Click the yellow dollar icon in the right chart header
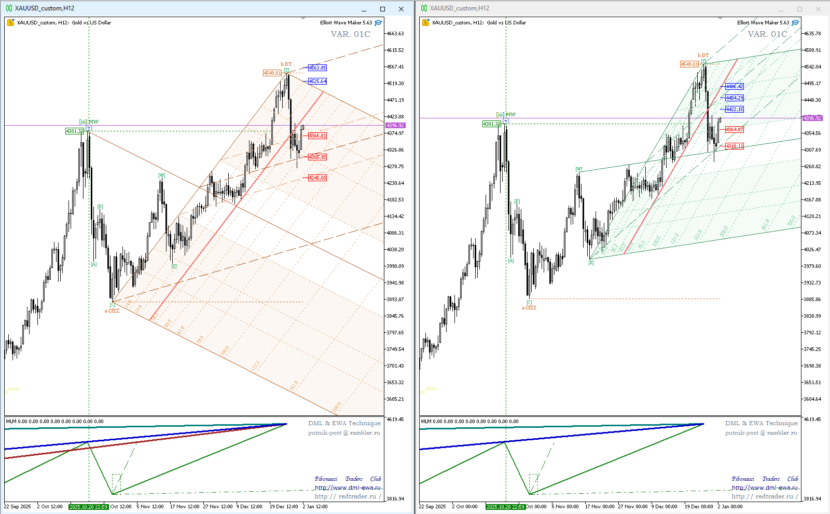The image size is (830, 514). pyautogui.click(x=425, y=22)
